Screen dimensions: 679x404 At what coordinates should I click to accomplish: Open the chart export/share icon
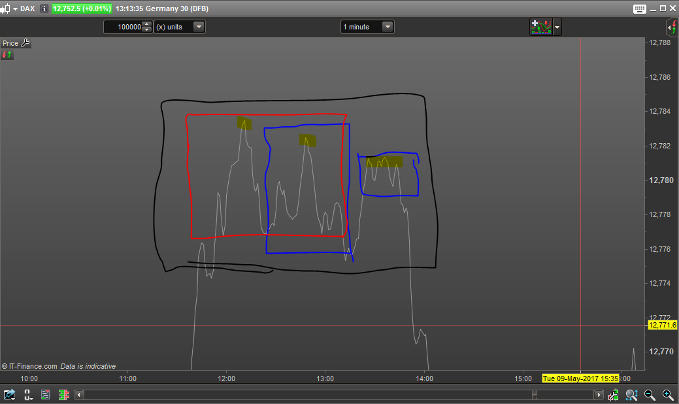[x=10, y=394]
